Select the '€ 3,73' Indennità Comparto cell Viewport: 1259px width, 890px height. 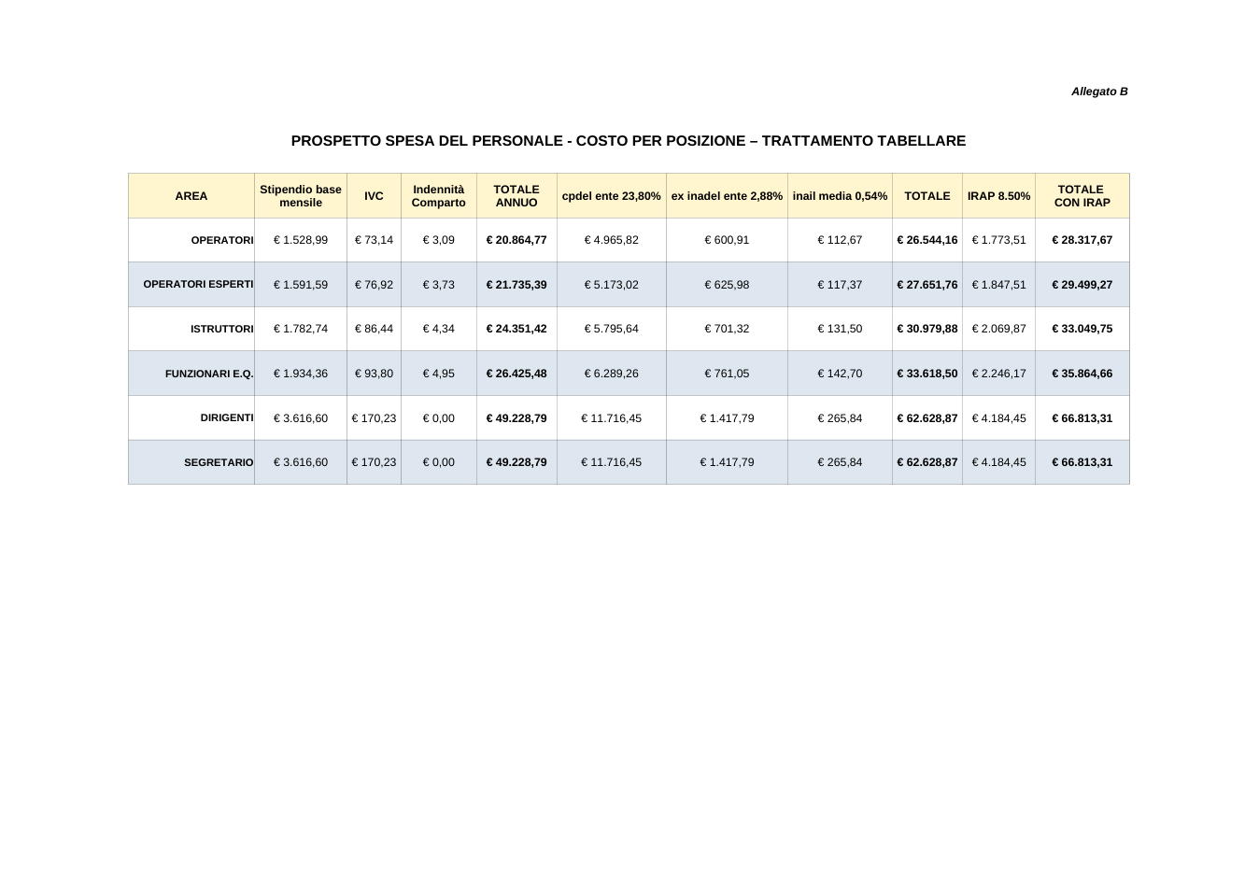click(x=439, y=285)
